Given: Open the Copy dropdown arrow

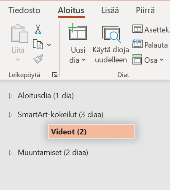Looking at the screenshot, I should pyautogui.click(x=49, y=45).
